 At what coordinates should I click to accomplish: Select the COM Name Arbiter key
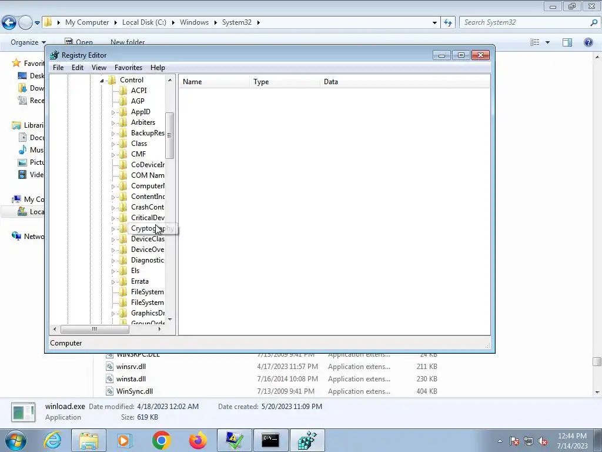(x=148, y=175)
